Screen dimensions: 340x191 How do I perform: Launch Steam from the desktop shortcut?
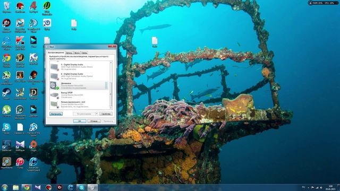6,94
